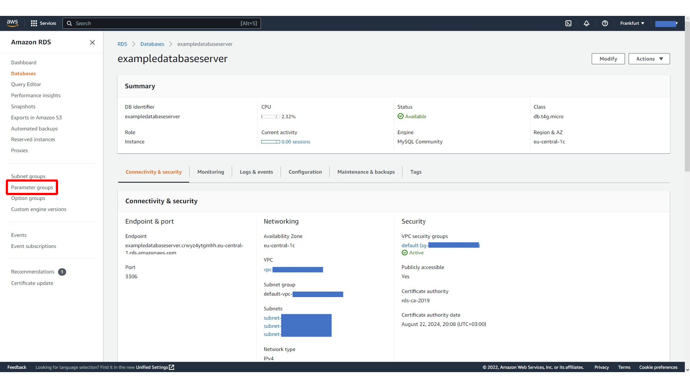This screenshot has width=690, height=388.
Task: Click the AWS logo home icon
Action: [13, 23]
